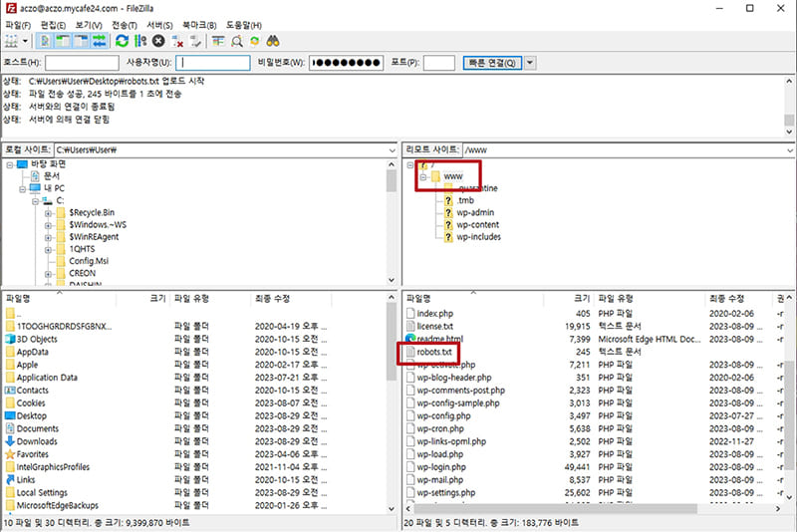797x532 pixels.
Task: Open the local site path dropdown
Action: pyautogui.click(x=392, y=149)
